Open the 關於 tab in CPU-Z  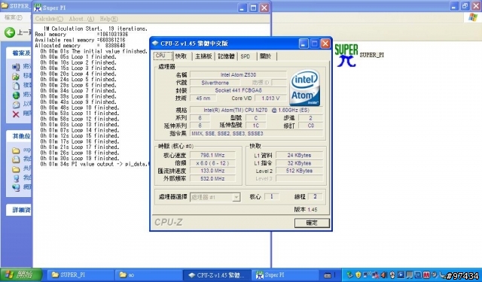click(266, 56)
